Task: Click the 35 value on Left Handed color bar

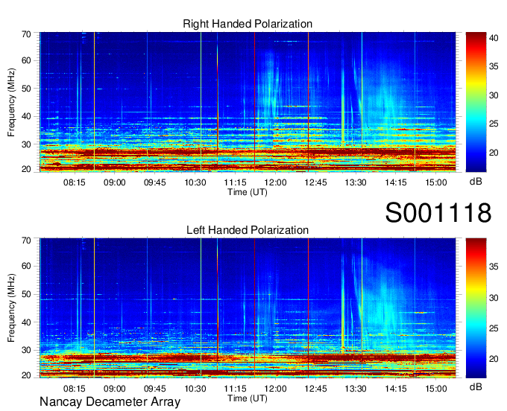Action: click(494, 267)
